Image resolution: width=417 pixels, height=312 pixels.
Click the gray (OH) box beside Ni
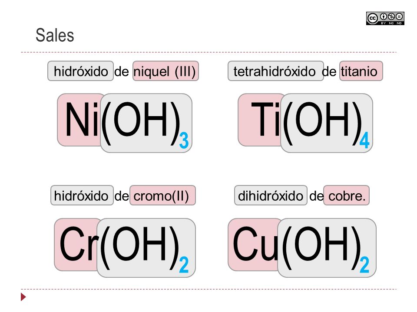tap(146, 123)
